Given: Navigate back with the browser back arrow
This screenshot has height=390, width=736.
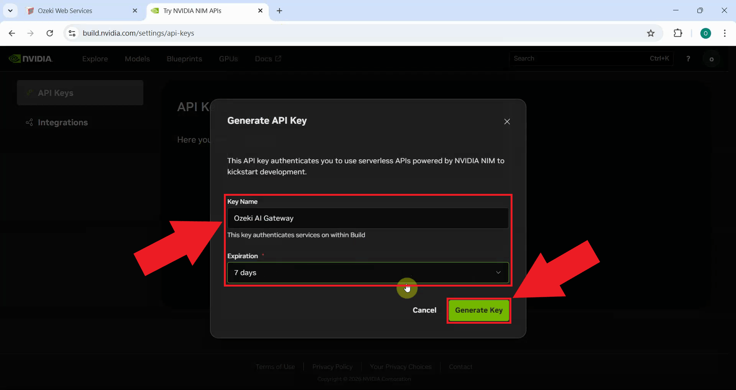Looking at the screenshot, I should tap(12, 33).
